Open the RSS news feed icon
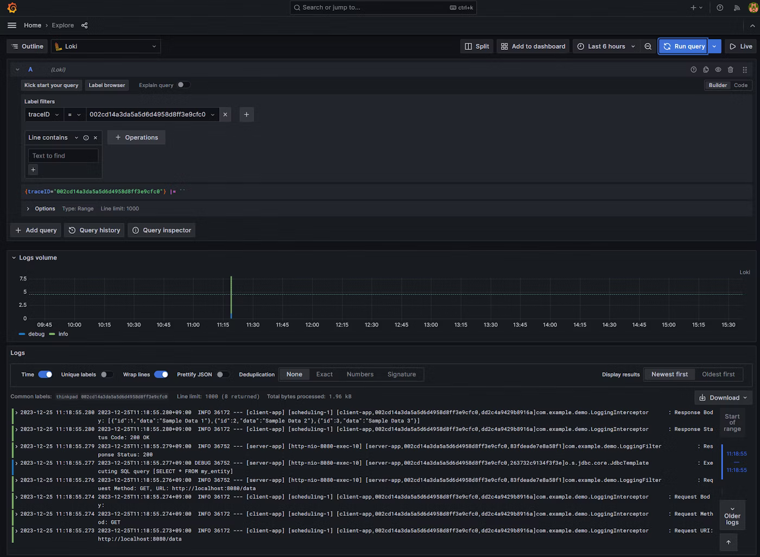 (737, 8)
